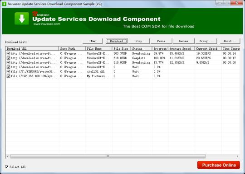Uncheck the 563.37KB download row checkbox

click(8, 53)
